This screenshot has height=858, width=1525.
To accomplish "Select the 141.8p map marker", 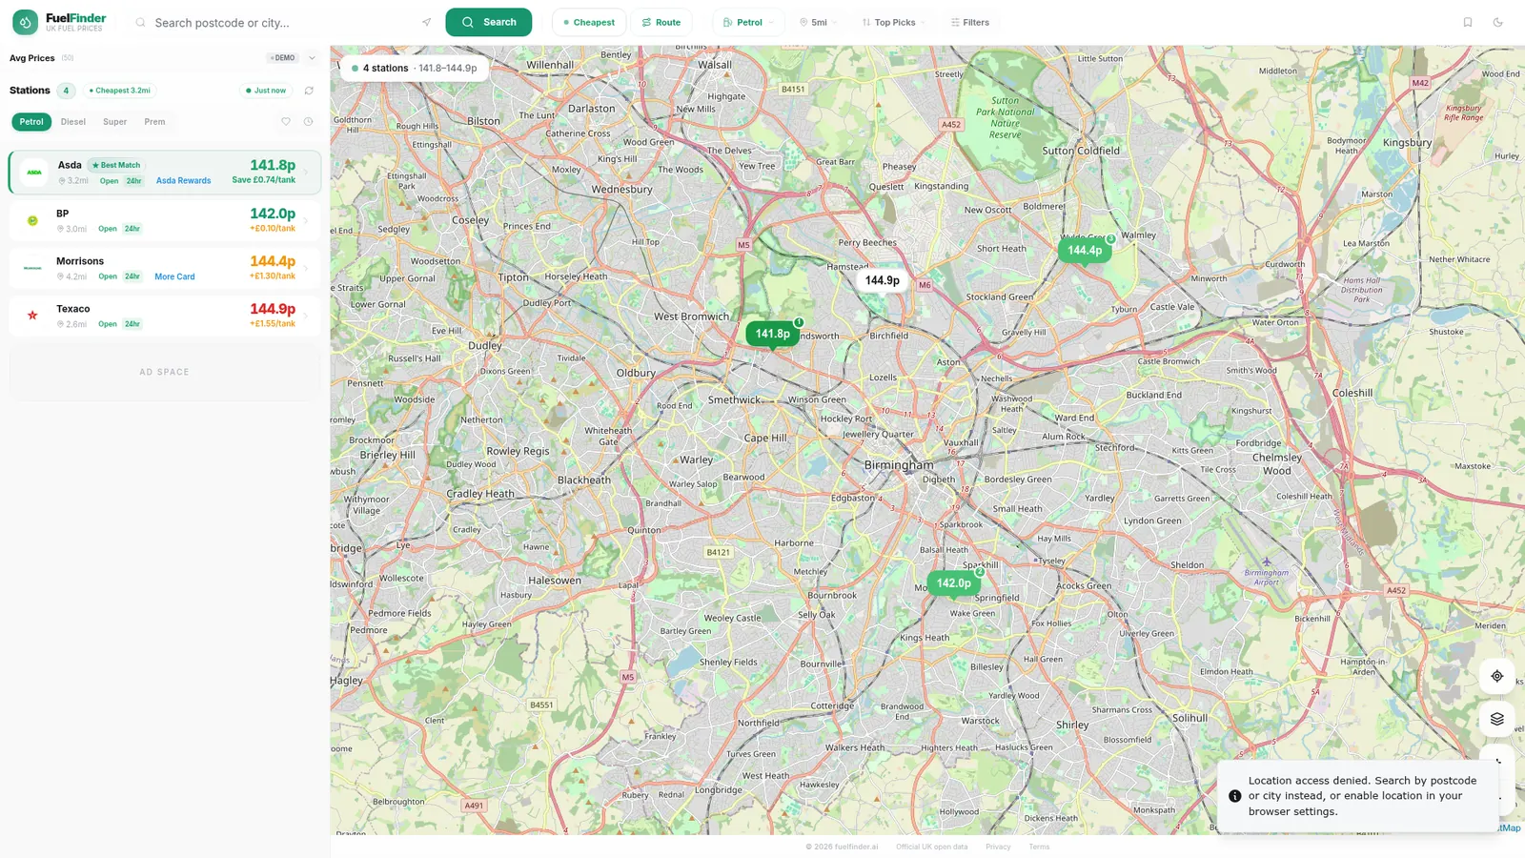I will click(773, 334).
